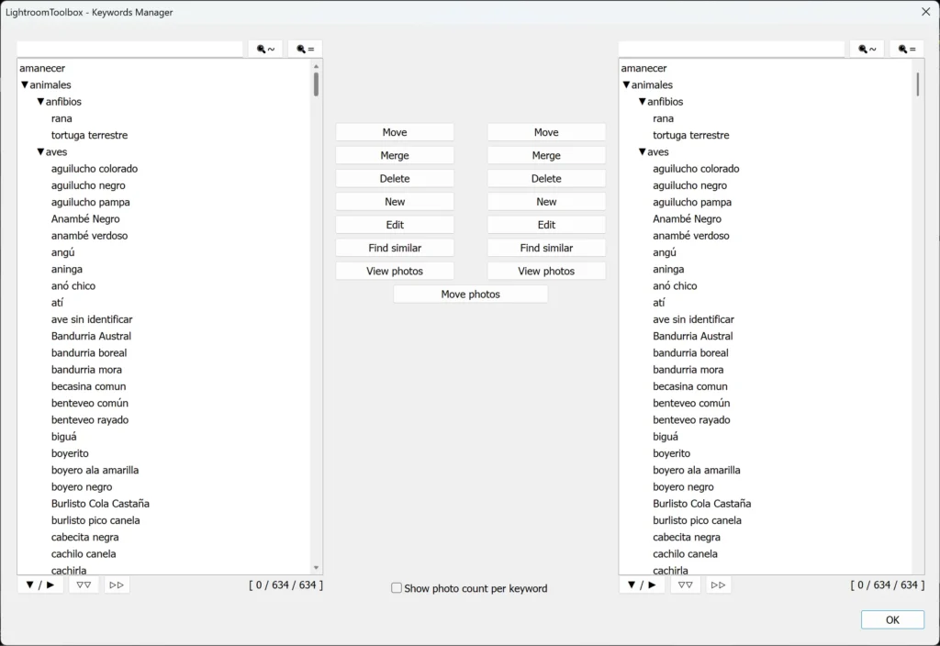This screenshot has height=646, width=940.
Task: Click the left Move button
Action: [x=395, y=132]
